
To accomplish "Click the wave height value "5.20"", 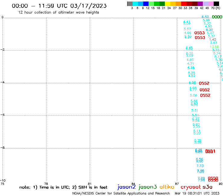I will [197, 133].
